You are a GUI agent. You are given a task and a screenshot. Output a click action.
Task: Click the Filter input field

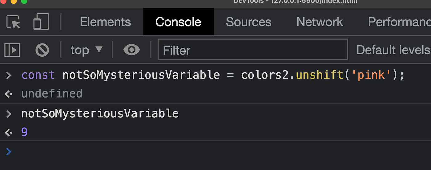tap(252, 50)
